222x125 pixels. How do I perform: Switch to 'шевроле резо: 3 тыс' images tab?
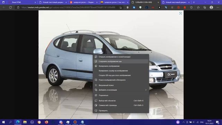114,2
